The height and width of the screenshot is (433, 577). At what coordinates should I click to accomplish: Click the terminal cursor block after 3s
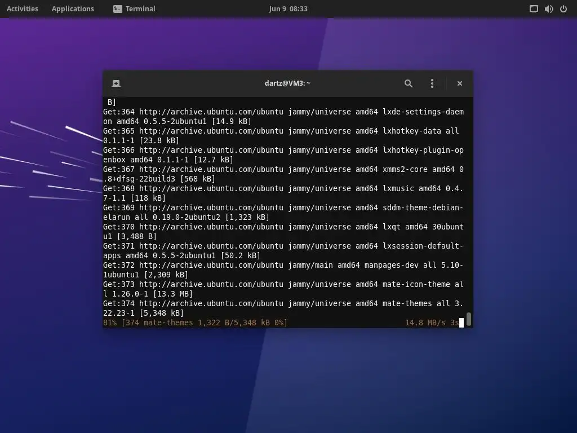(x=461, y=323)
